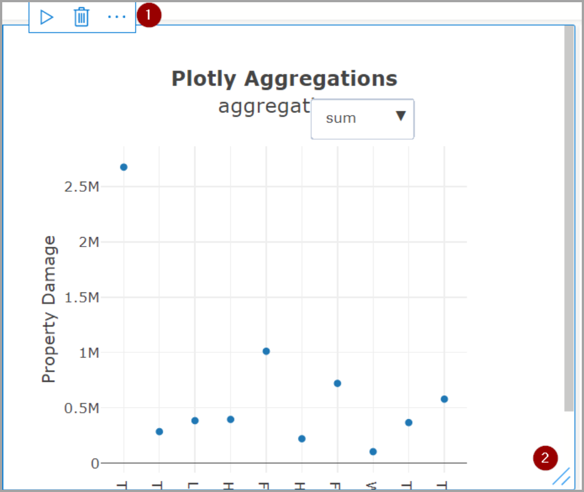Click the Plotly Aggregations chart title
Screen dimensions: 584x492
coord(284,78)
